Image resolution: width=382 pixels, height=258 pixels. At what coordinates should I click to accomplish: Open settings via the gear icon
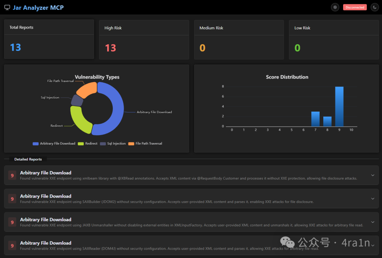click(x=335, y=7)
